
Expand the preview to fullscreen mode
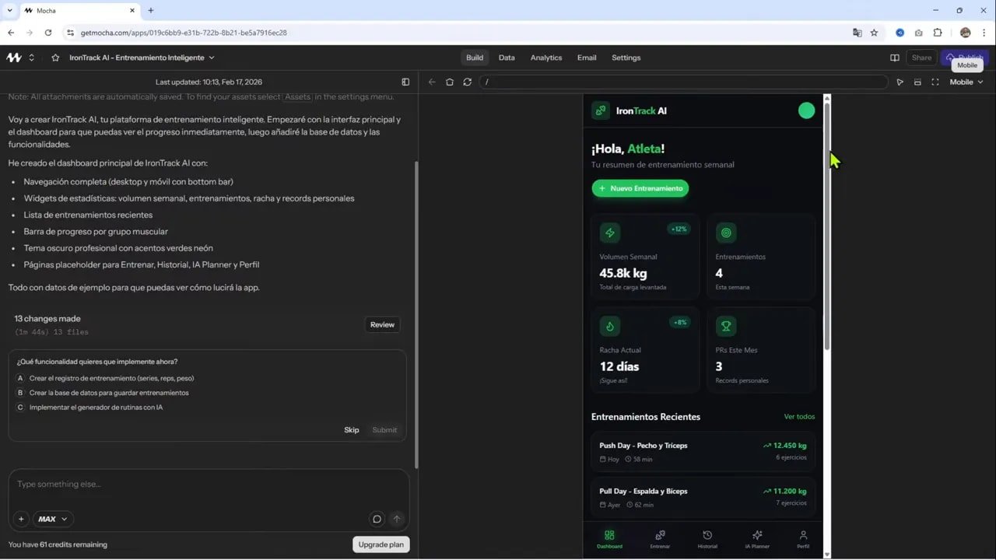(935, 82)
